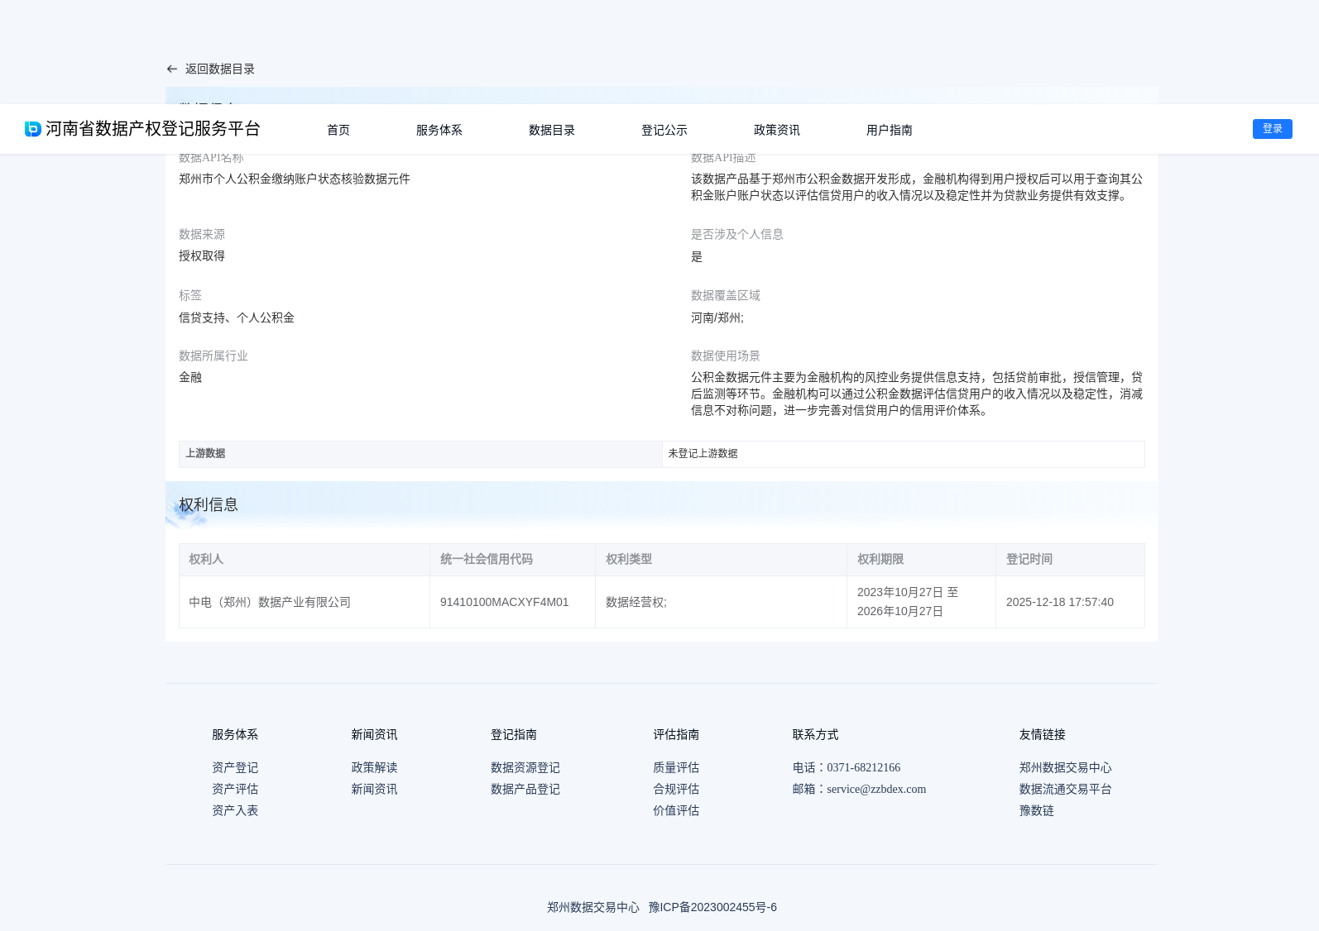Viewport: 1319px width, 931px height.
Task: Click footer text 郑州数据交易中心 beside ICP number
Action: point(593,908)
